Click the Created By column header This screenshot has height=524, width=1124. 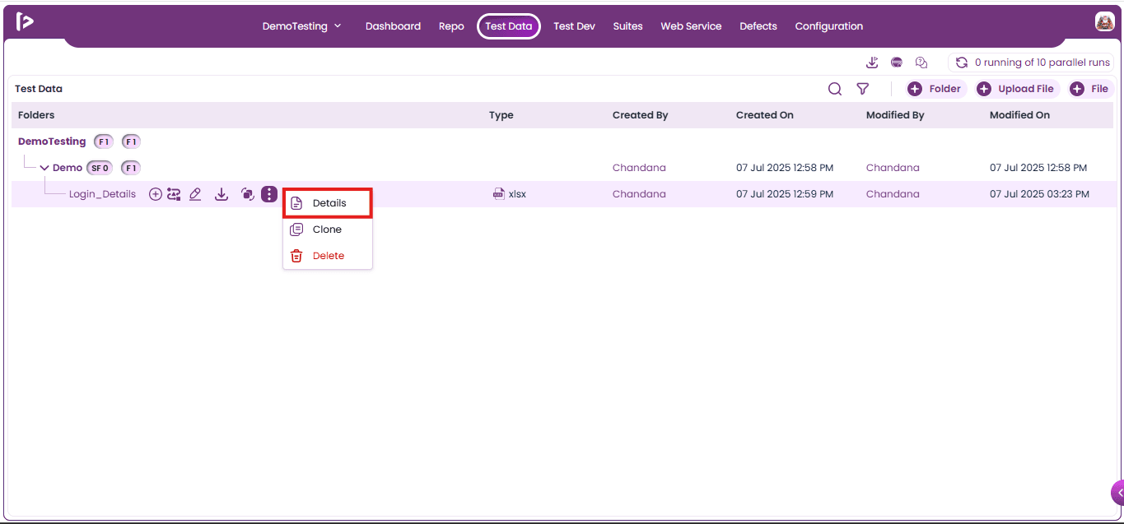[640, 115]
